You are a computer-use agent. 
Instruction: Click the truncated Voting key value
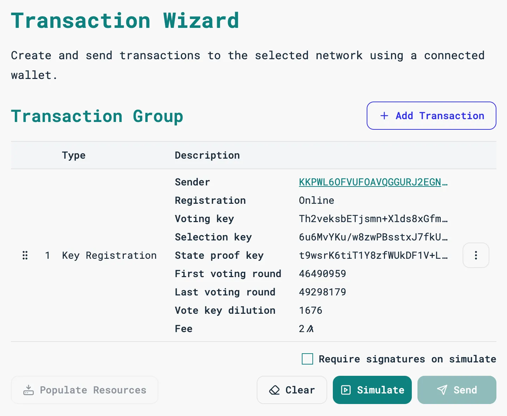tap(373, 219)
